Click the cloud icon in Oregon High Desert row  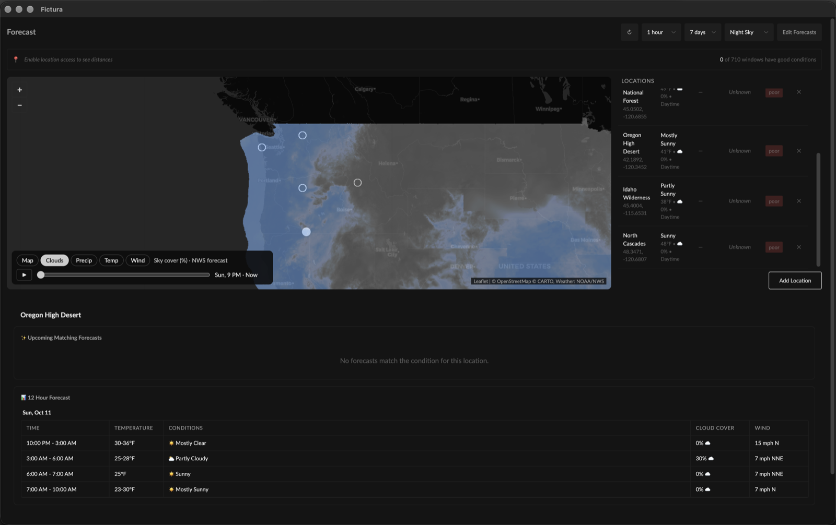680,151
